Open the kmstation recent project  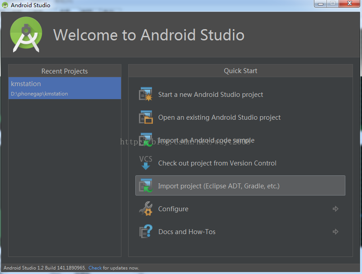click(x=65, y=88)
